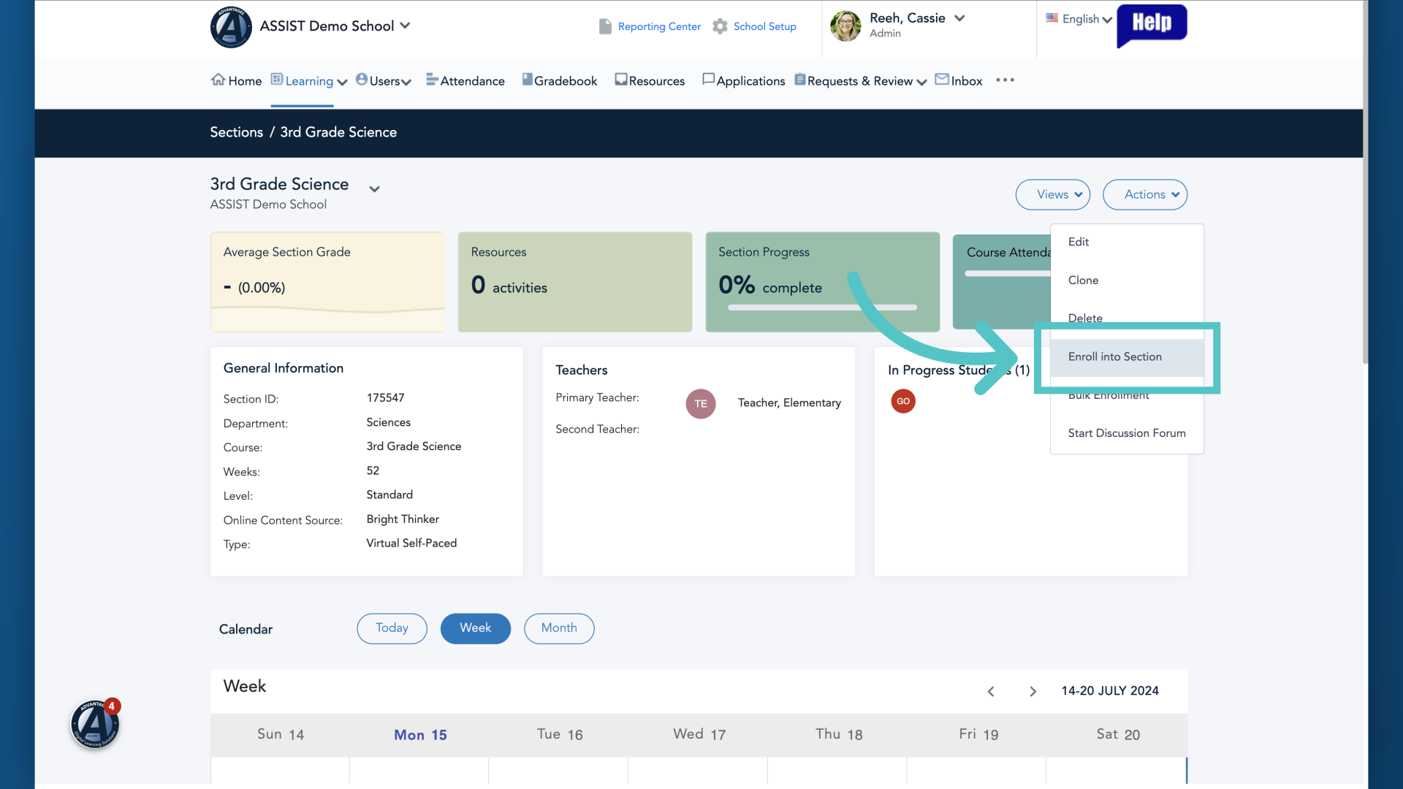Select the Week calendar view

point(476,628)
